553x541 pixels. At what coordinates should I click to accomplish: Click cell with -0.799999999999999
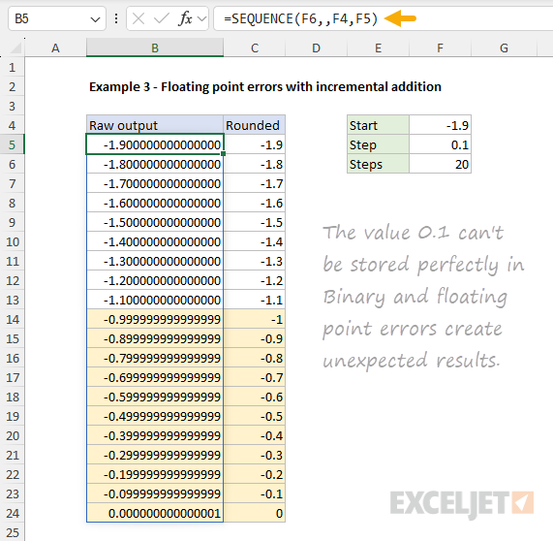click(x=155, y=358)
